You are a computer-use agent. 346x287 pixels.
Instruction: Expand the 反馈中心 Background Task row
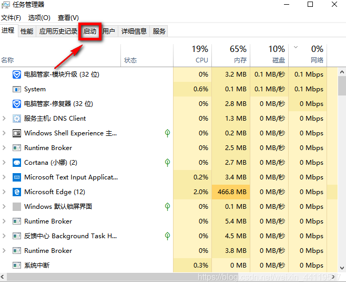(x=4, y=236)
